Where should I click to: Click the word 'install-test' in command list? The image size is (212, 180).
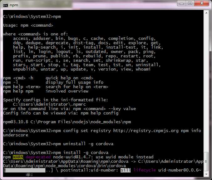[x=121, y=47]
